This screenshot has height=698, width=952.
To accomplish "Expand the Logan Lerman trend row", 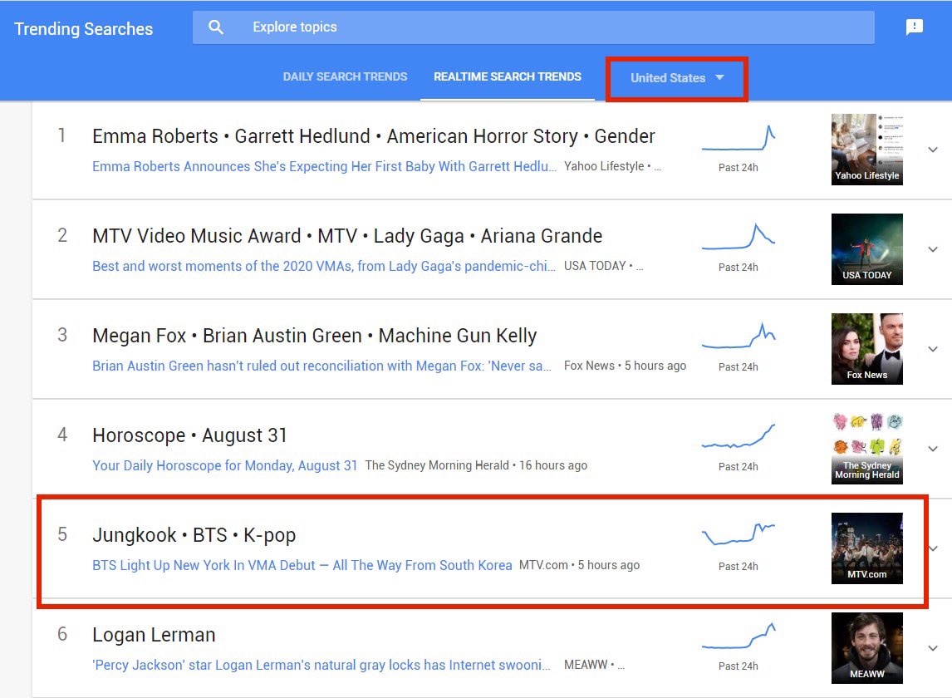I will pyautogui.click(x=933, y=647).
